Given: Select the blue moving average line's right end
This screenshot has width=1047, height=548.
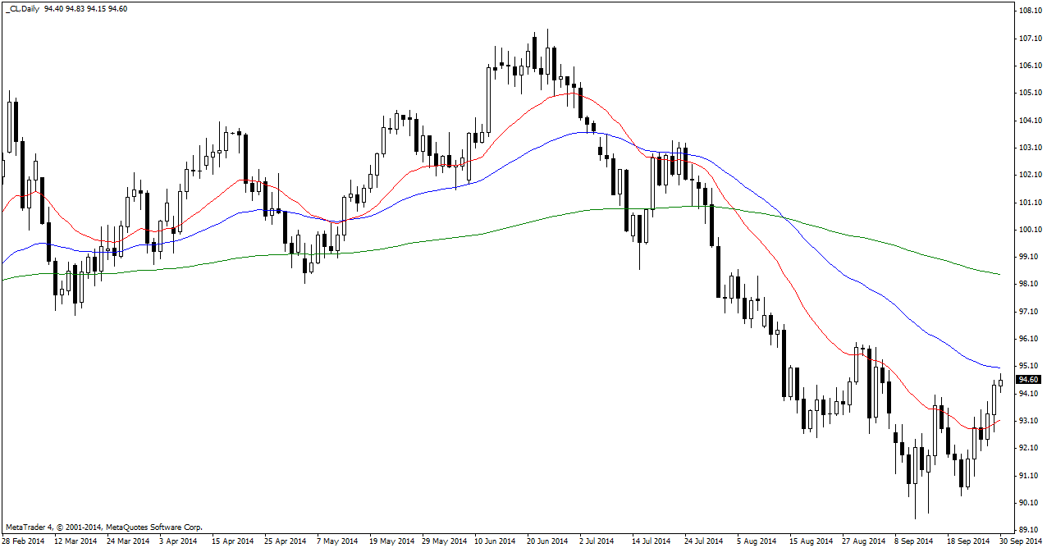Looking at the screenshot, I should pos(997,367).
